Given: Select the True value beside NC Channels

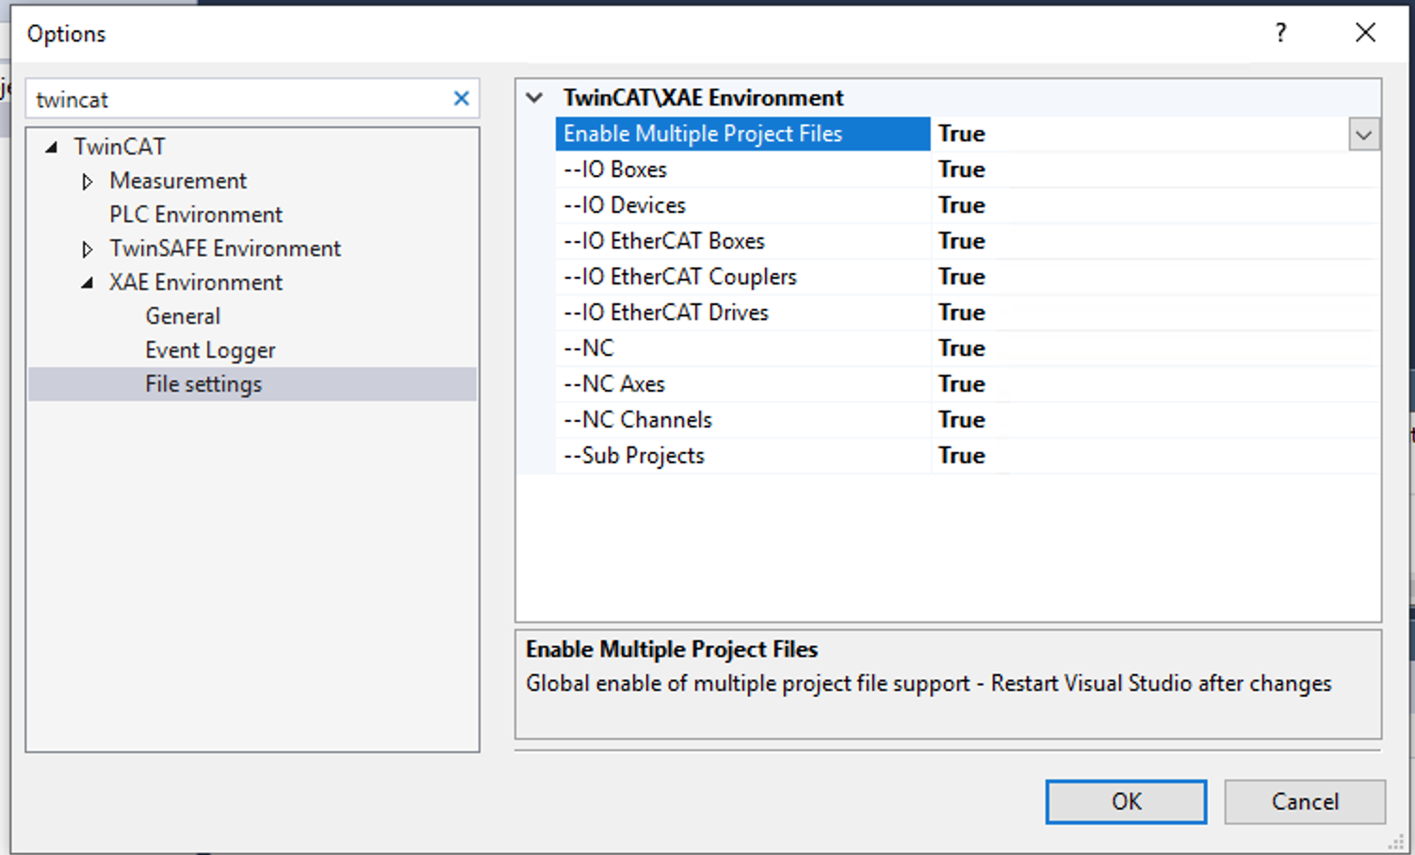Looking at the screenshot, I should pos(961,419).
